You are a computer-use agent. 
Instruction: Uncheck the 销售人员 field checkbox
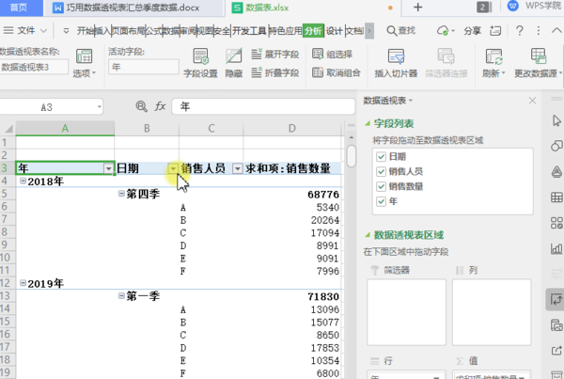(380, 171)
